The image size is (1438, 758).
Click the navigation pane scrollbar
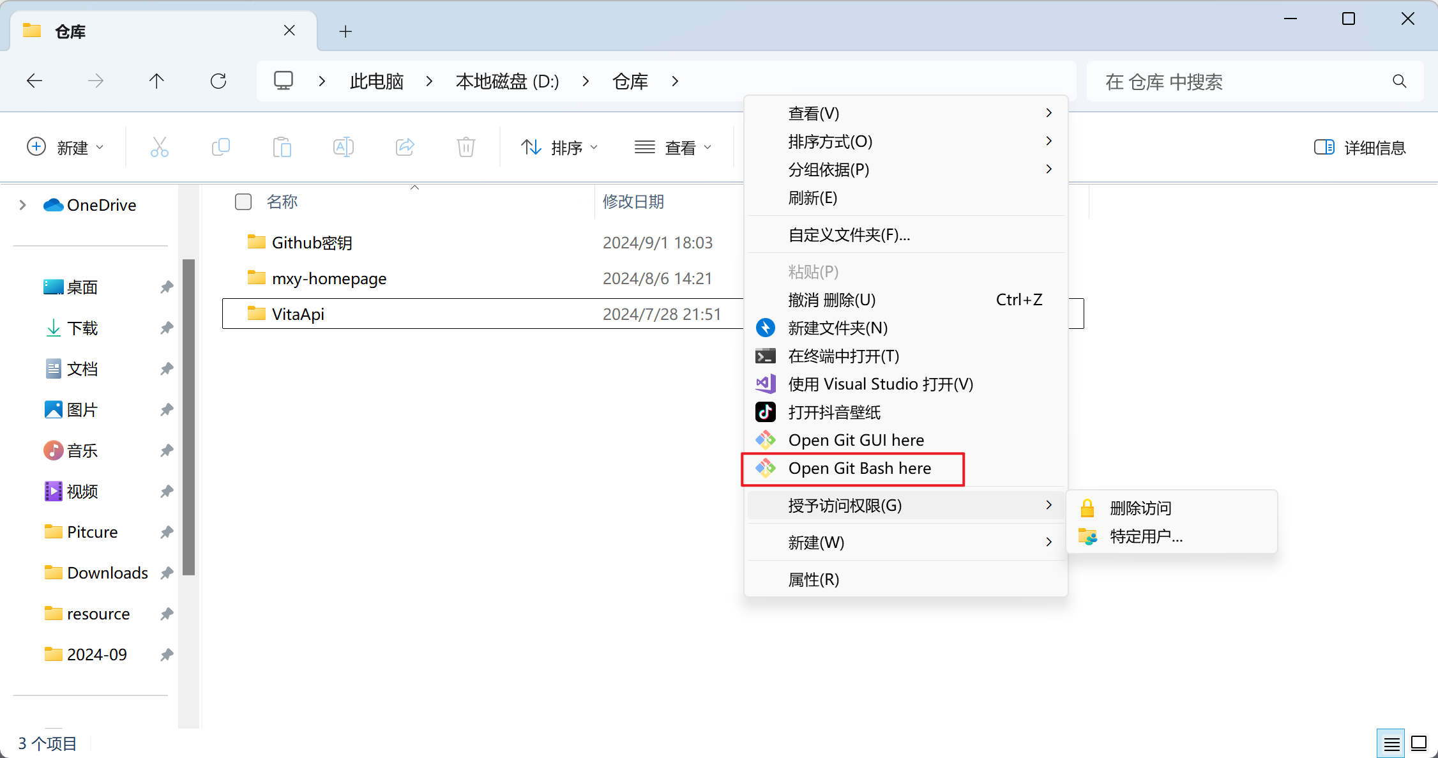tap(188, 417)
